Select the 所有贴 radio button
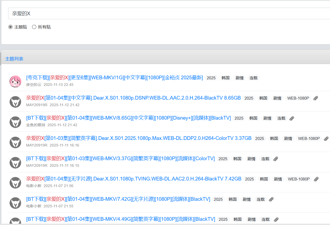Screen dimensions: 330x225 (34, 27)
